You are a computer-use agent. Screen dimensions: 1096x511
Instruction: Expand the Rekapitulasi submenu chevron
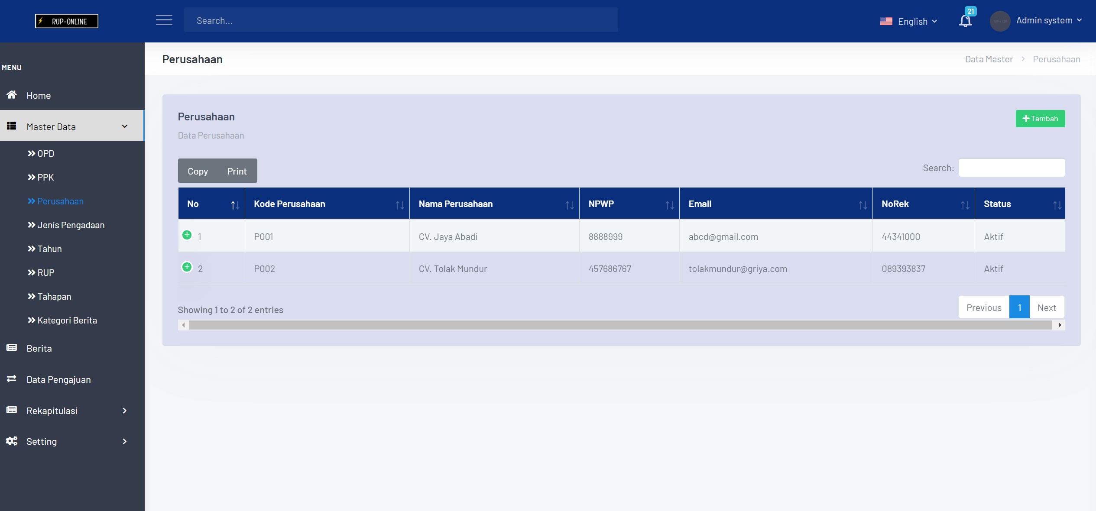125,411
